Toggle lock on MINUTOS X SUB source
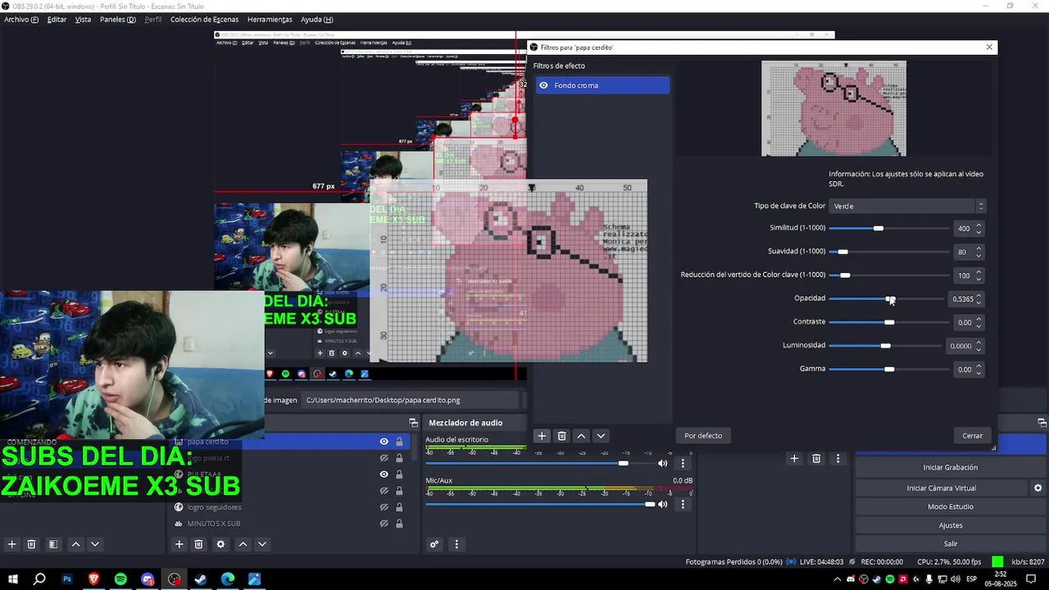The image size is (1049, 590). coord(399,524)
